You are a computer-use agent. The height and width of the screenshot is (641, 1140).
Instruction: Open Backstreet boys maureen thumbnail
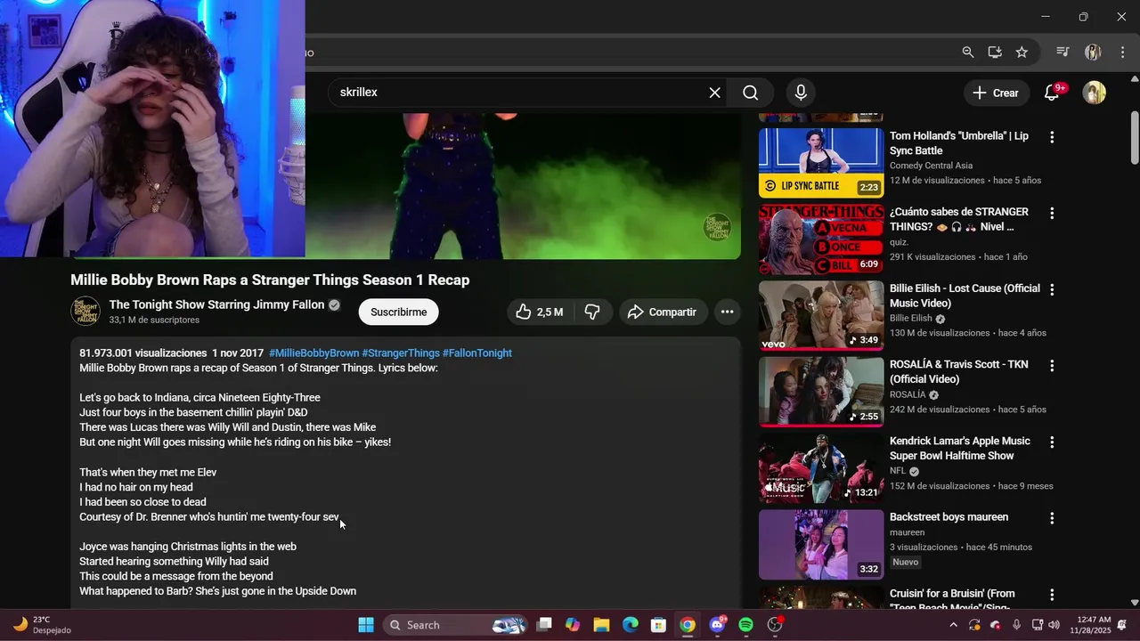point(821,545)
